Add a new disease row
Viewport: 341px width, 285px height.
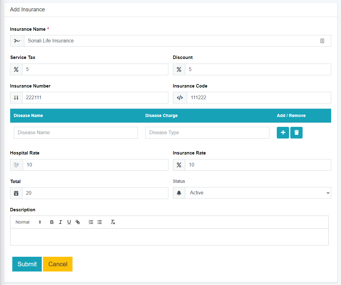[283, 133]
